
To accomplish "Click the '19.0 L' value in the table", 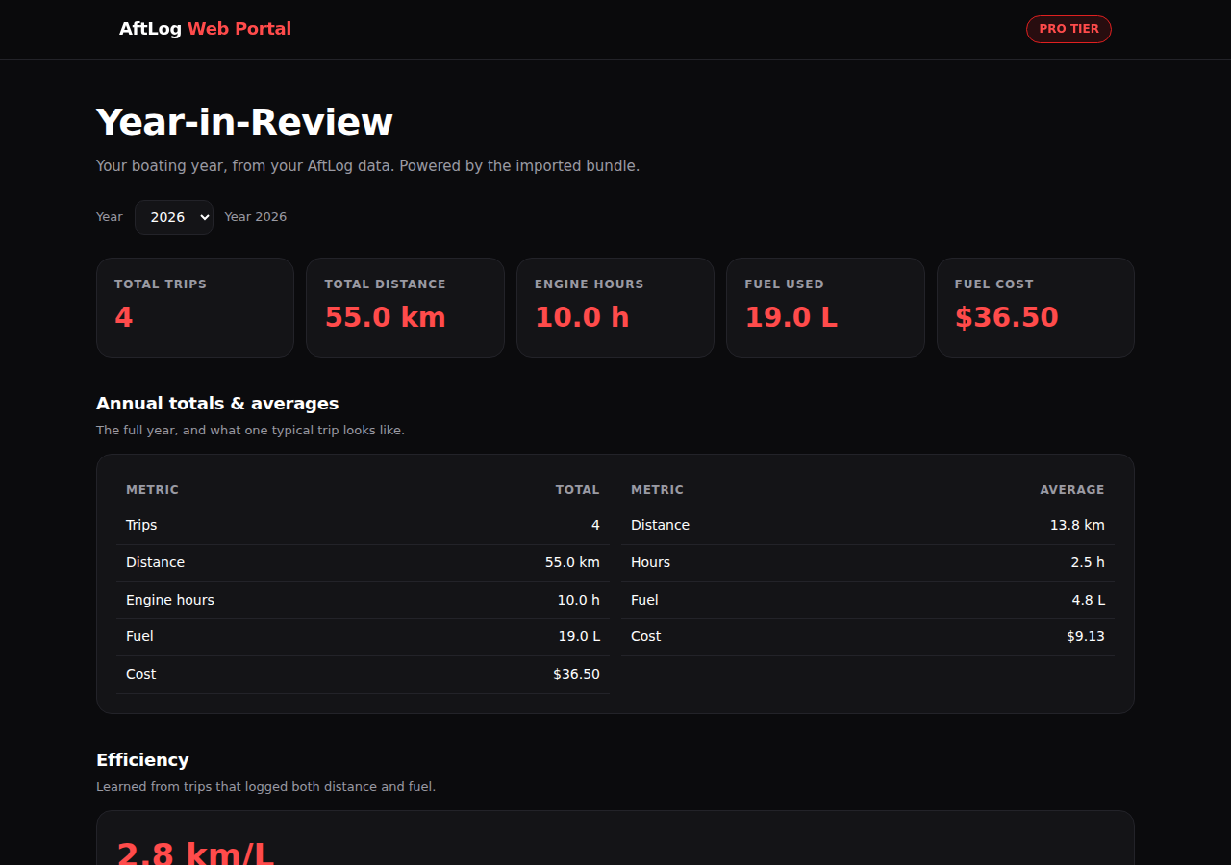I will (x=579, y=636).
